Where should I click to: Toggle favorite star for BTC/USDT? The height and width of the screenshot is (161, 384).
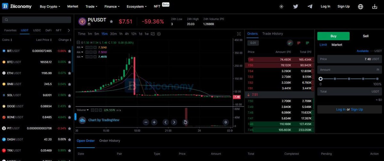(69, 62)
